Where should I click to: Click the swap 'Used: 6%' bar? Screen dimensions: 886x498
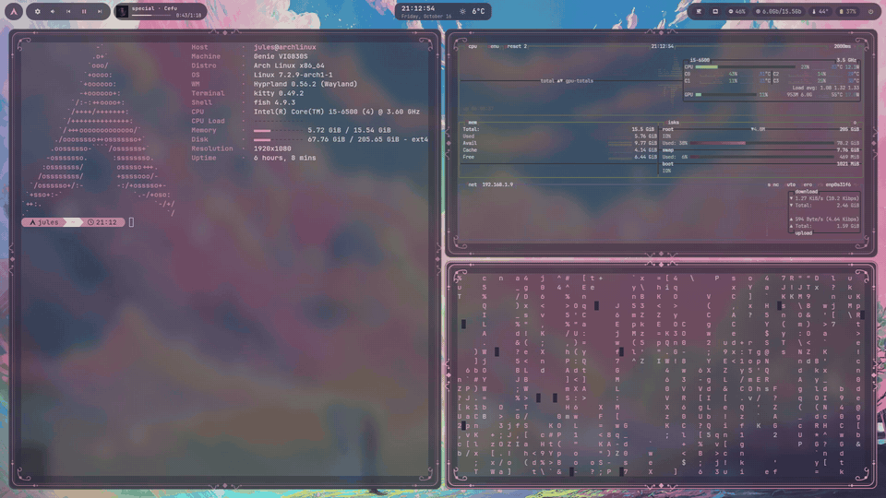click(x=761, y=157)
